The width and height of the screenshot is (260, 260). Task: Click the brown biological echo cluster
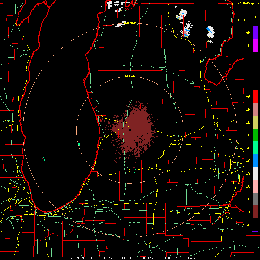[133, 130]
